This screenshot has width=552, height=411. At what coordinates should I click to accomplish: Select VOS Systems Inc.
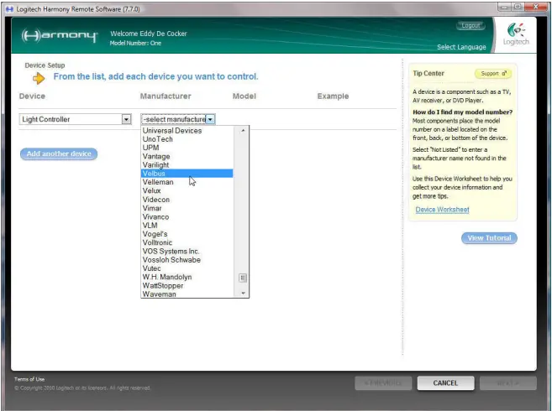coord(187,251)
